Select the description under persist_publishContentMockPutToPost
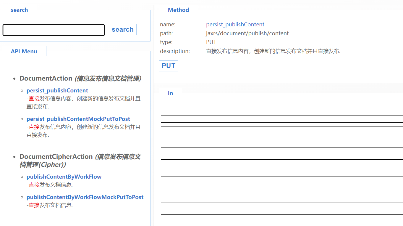403x226 pixels. click(84, 131)
